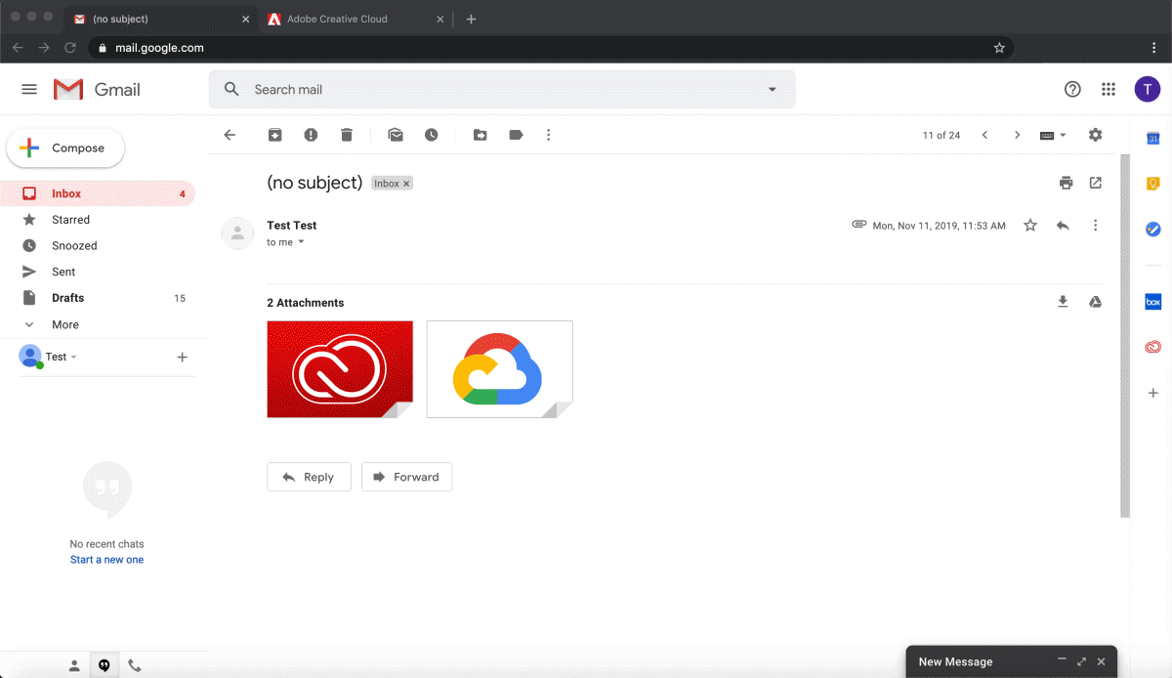1172x678 pixels.
Task: Mark the email as unread
Action: pos(396,135)
